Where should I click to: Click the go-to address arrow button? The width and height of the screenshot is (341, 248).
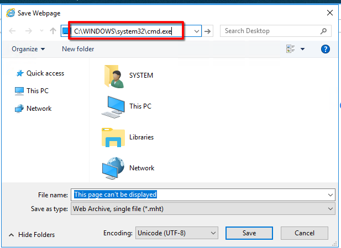(208, 31)
